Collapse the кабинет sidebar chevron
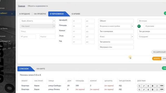166x93 pixels. click(12, 14)
